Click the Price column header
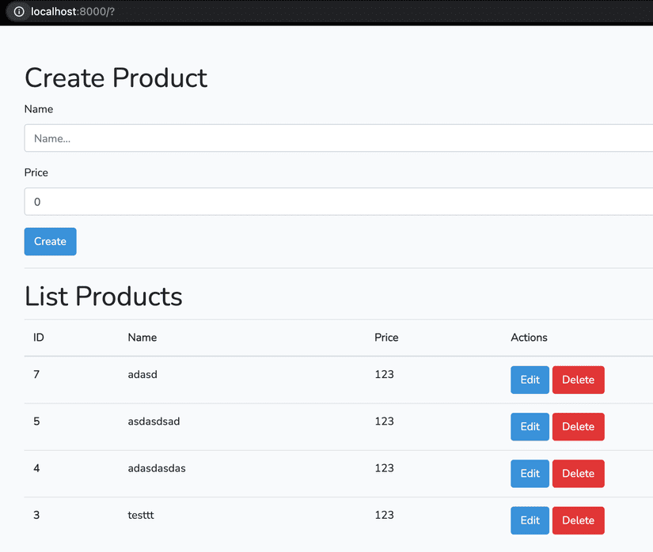This screenshot has width=653, height=552. coord(386,337)
